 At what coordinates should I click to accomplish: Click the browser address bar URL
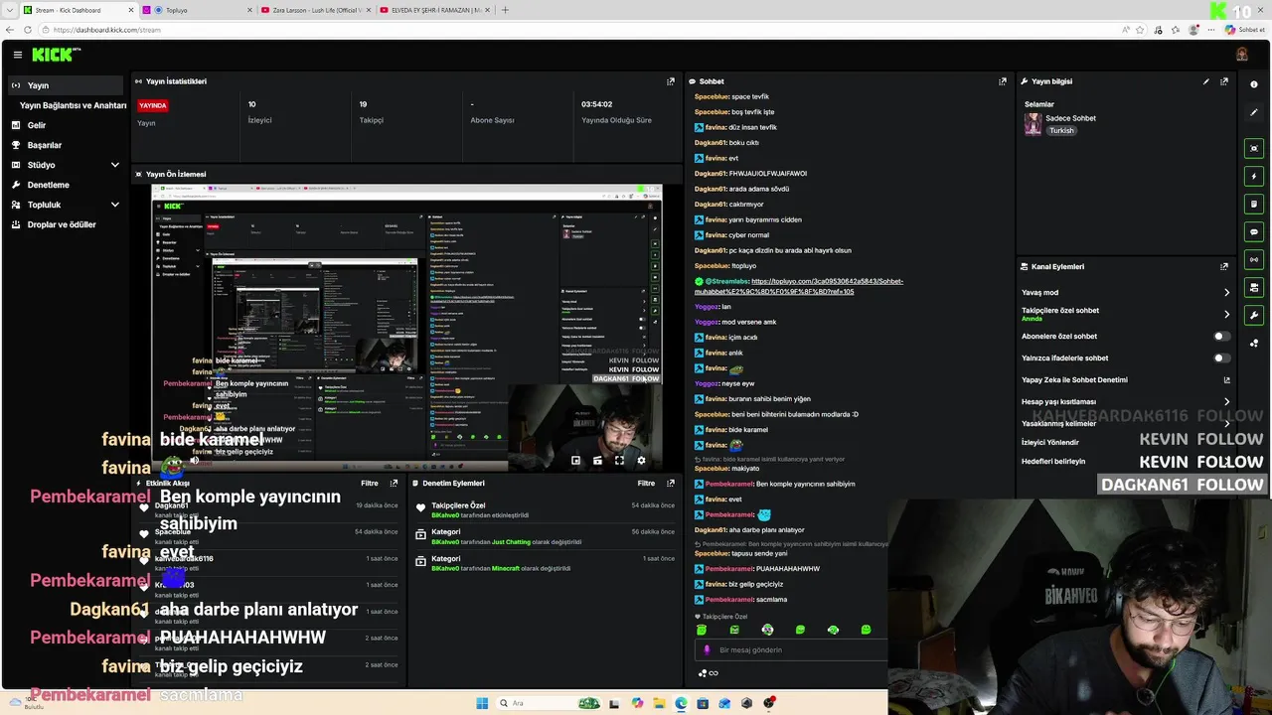(x=107, y=30)
